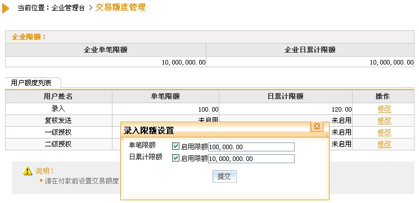Click the 二级授权 user name cell
419x203 pixels.
pos(58,144)
